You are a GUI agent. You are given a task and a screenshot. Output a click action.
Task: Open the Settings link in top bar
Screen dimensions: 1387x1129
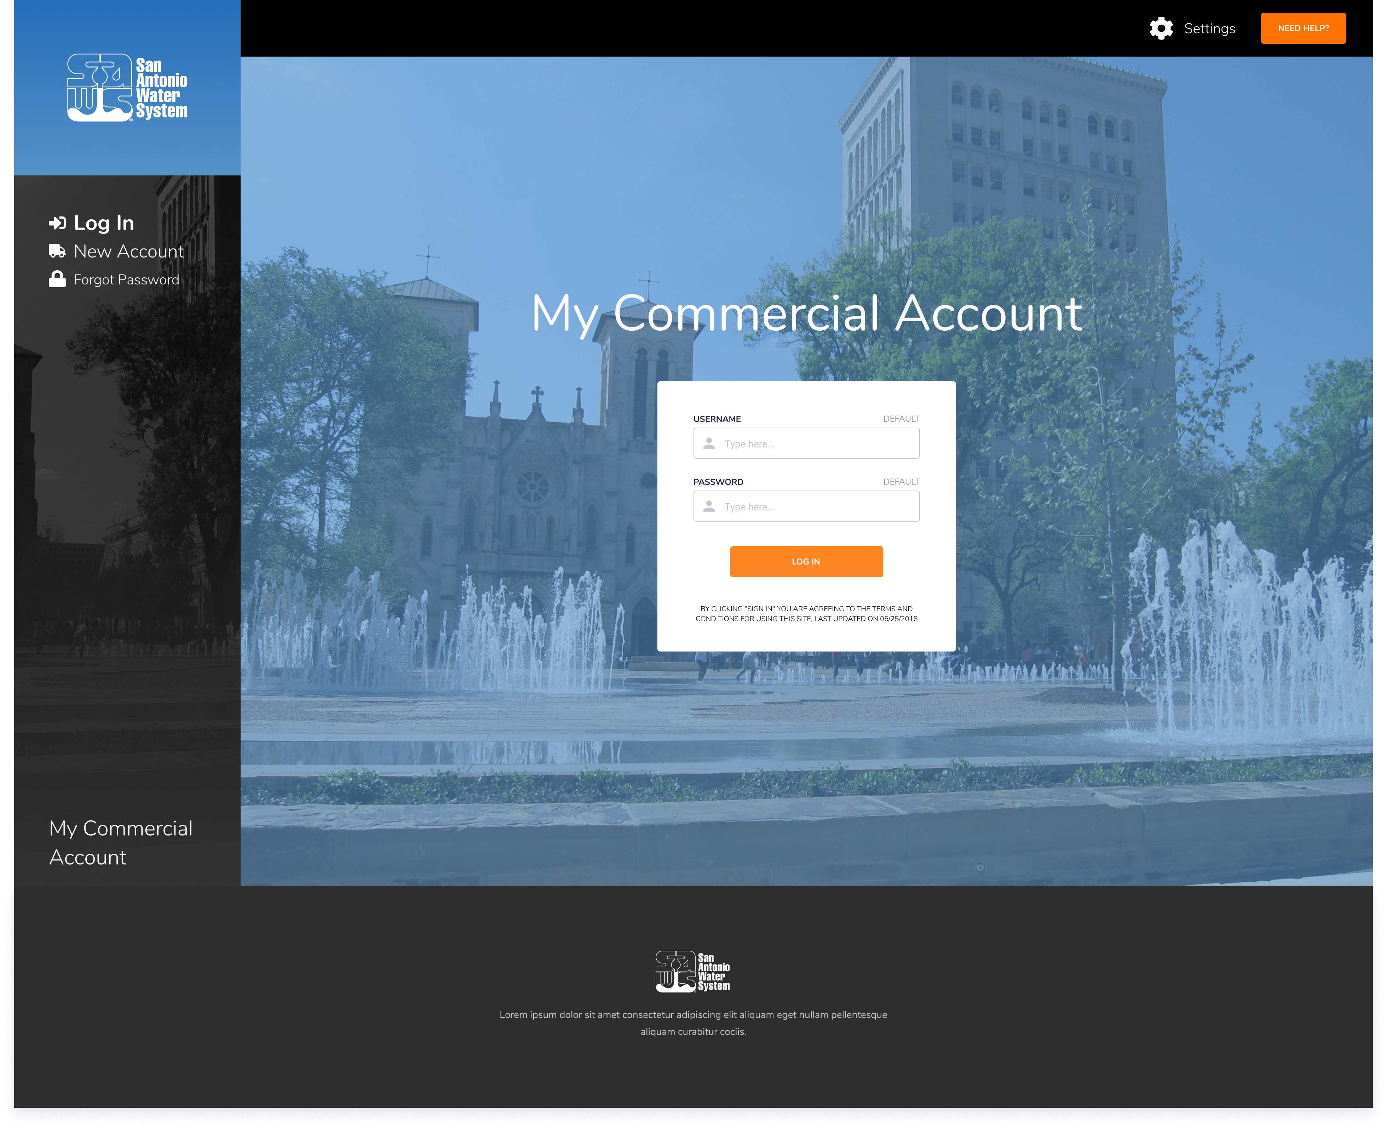point(1209,29)
